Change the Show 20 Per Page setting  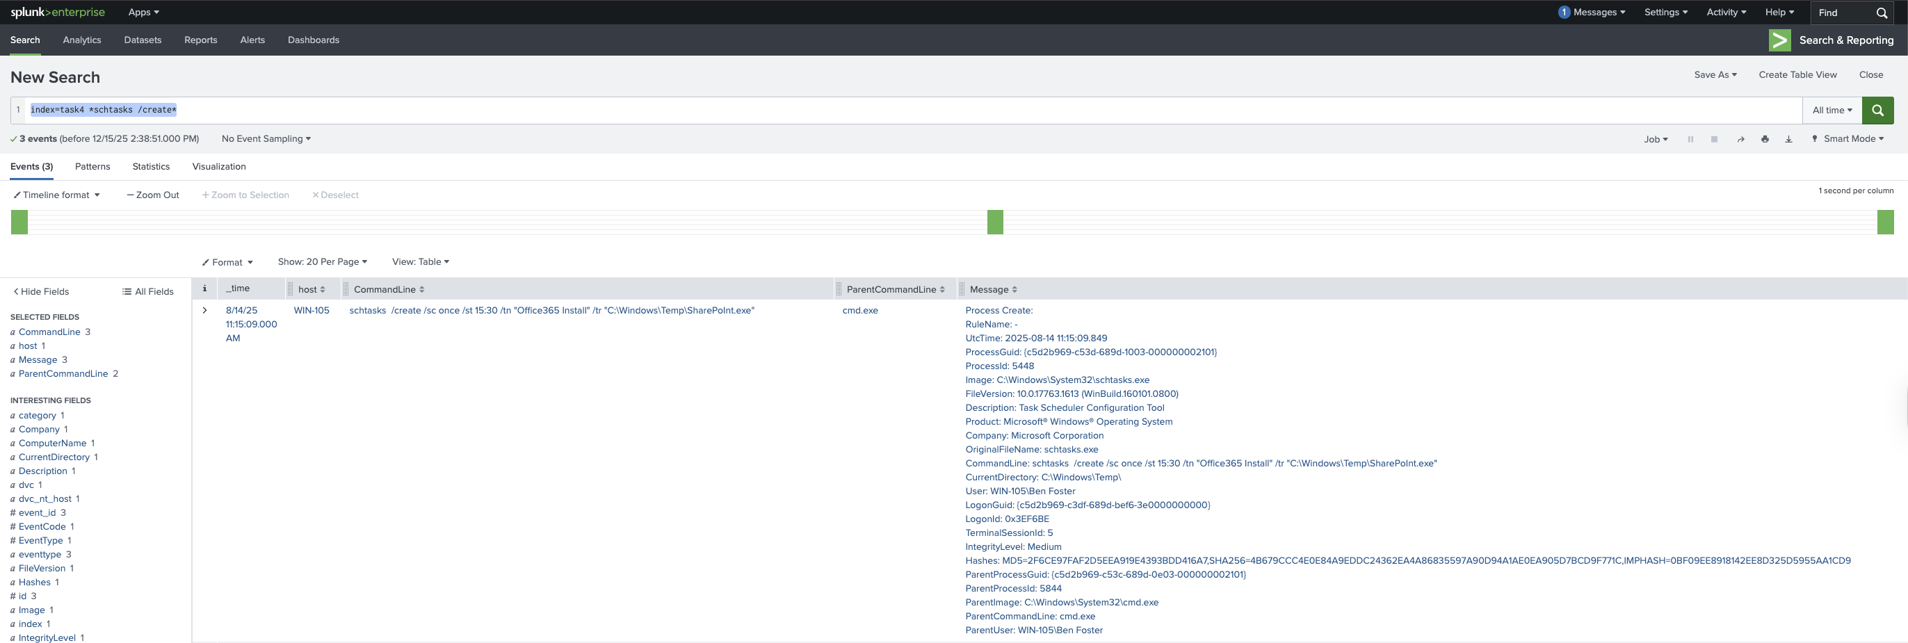322,261
